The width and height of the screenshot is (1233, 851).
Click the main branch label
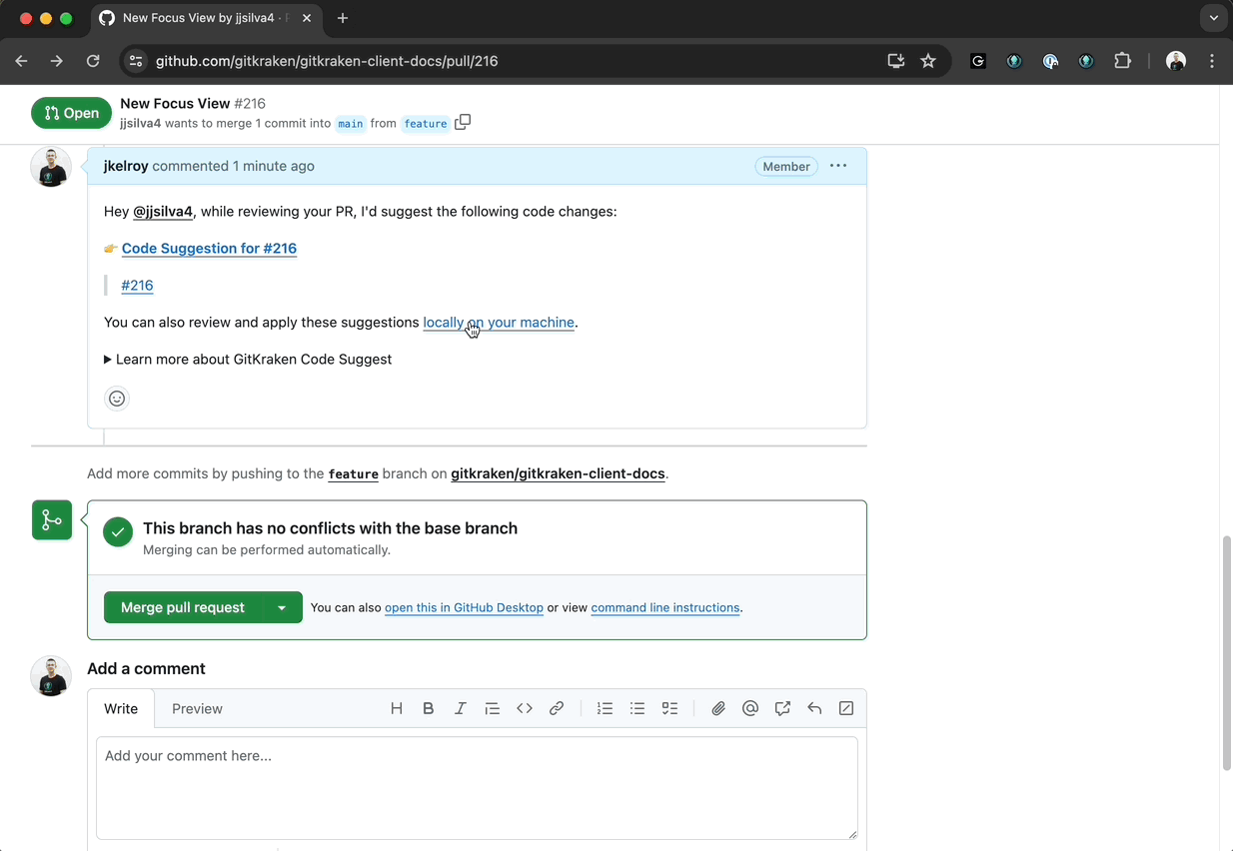(350, 124)
